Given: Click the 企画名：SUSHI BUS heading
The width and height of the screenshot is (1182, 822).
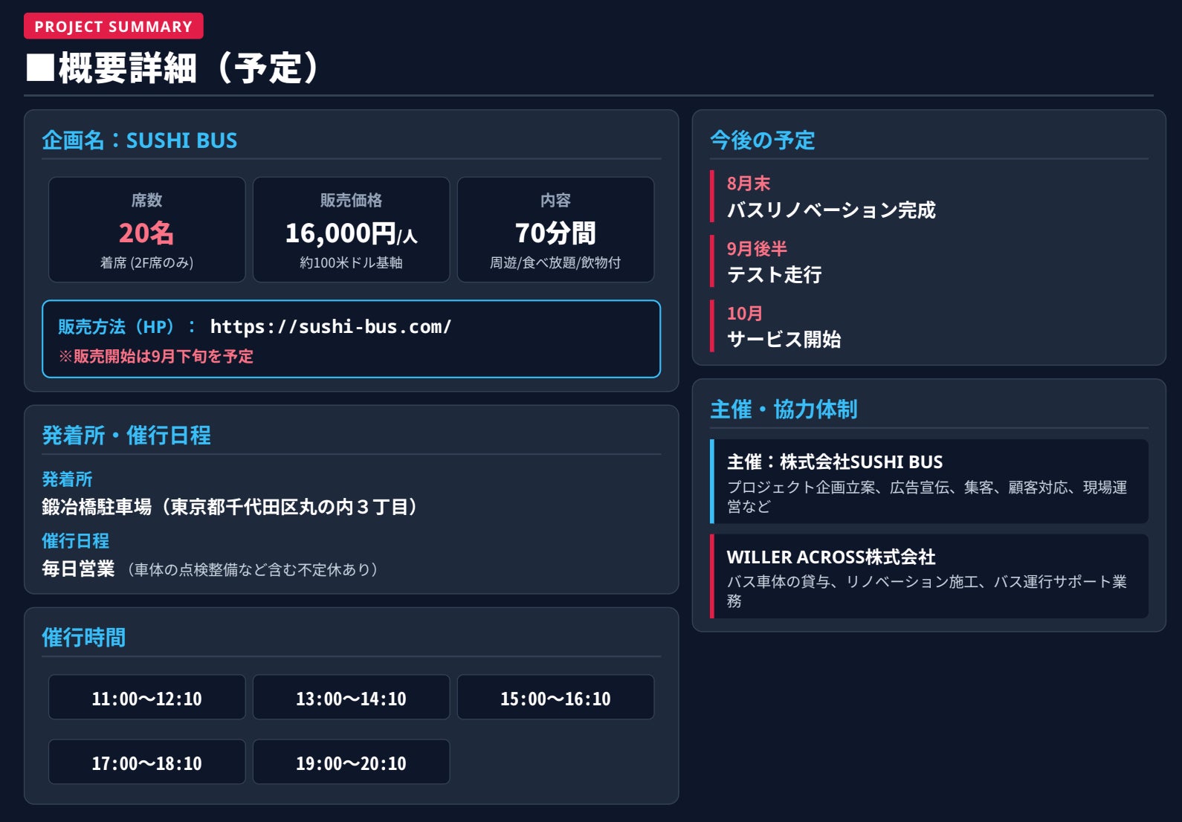Looking at the screenshot, I should 140,140.
